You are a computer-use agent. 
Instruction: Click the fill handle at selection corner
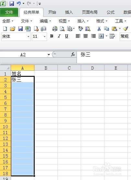click(34, 176)
